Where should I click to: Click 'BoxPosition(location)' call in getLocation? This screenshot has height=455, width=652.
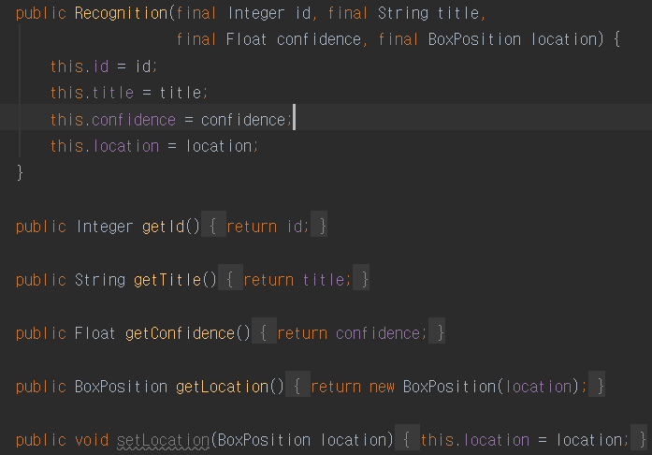tap(491, 387)
